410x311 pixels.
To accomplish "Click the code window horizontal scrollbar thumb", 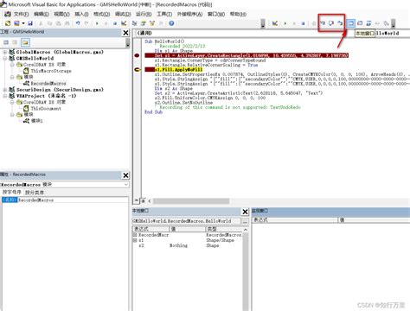I will 191,200.
